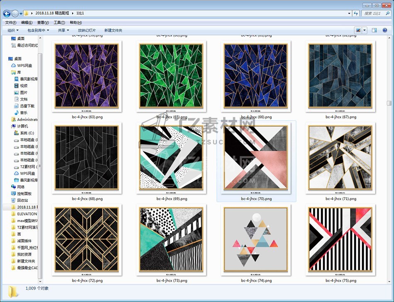Screen dimensions: 394x302
Task: Click the change view icon button
Action: point(358,30)
